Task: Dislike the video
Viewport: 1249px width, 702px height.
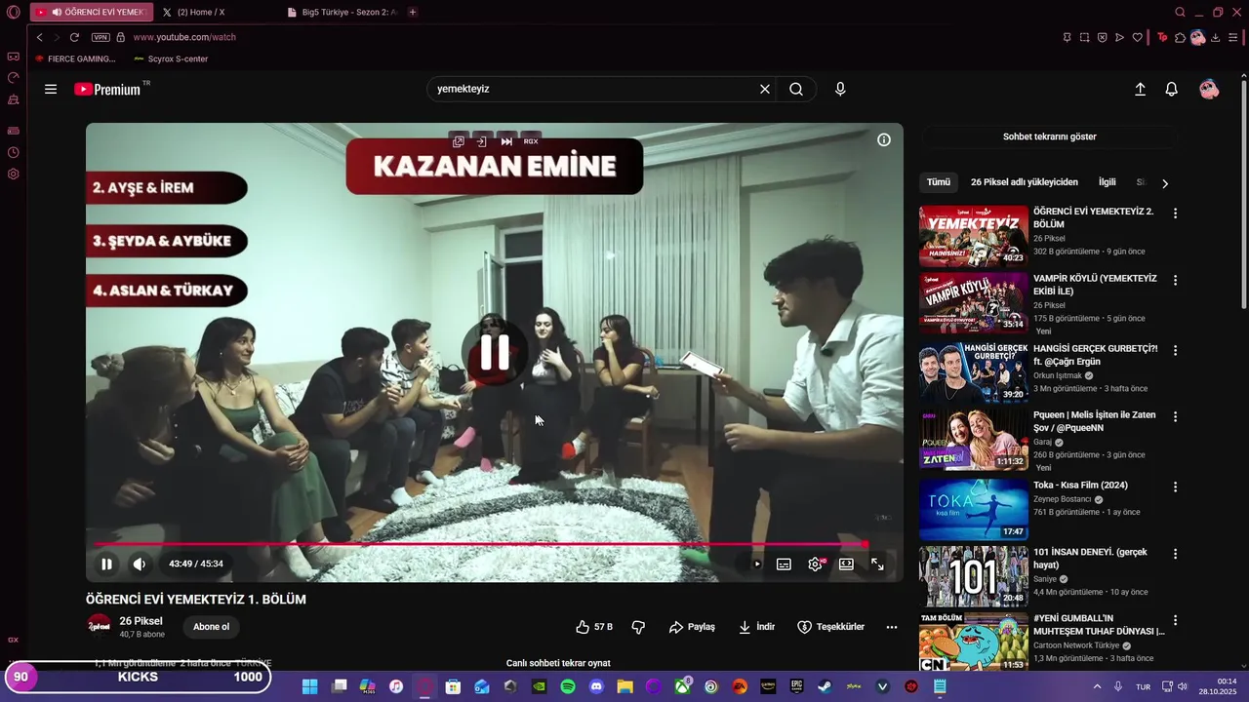Action: pyautogui.click(x=639, y=627)
